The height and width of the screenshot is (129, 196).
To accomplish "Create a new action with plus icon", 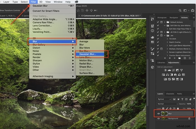I will tap(185, 58).
